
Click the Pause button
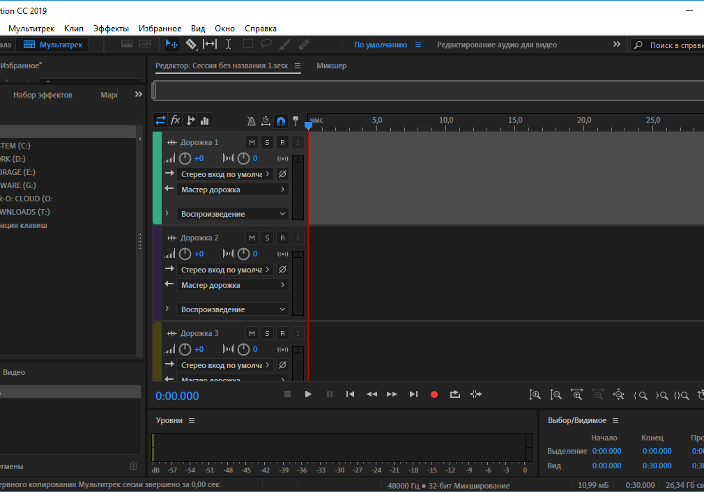(330, 394)
